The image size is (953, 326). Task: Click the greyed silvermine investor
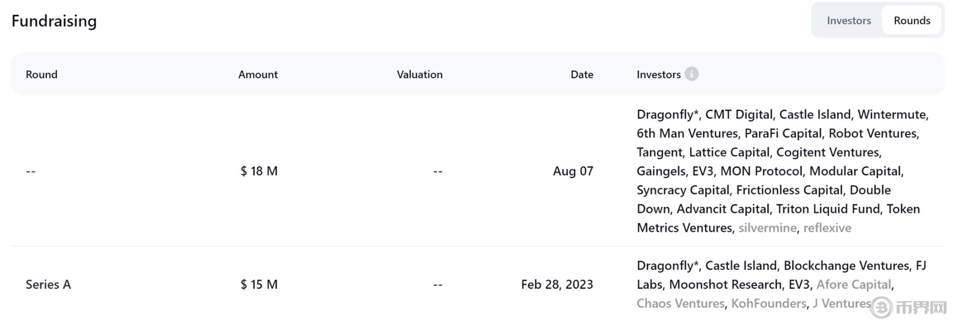click(x=767, y=228)
